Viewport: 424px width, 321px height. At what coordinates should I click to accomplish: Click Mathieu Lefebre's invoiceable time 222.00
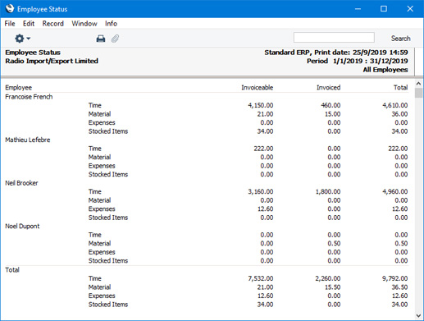pos(263,149)
